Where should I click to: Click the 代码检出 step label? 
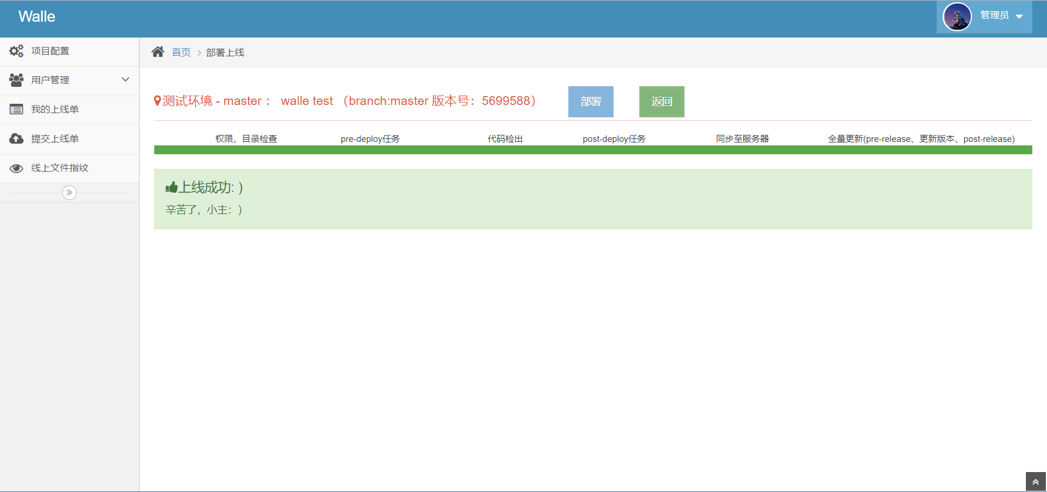(505, 139)
